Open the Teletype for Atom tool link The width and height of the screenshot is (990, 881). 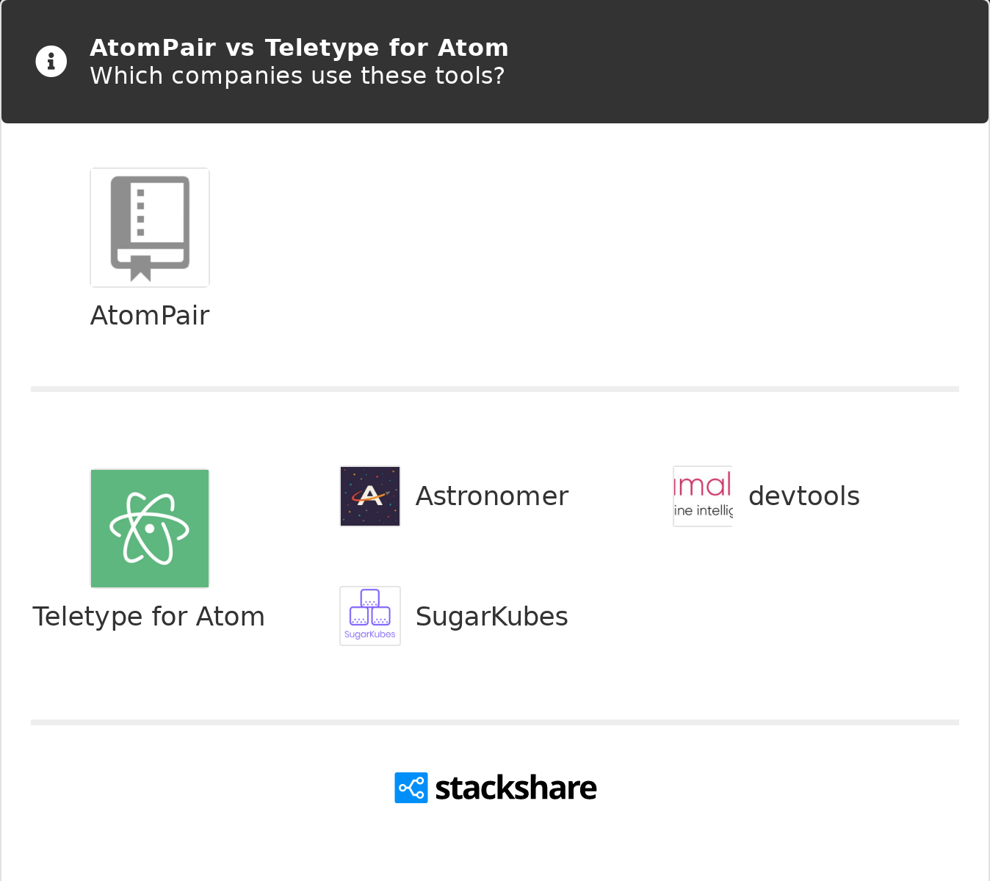pyautogui.click(x=148, y=617)
